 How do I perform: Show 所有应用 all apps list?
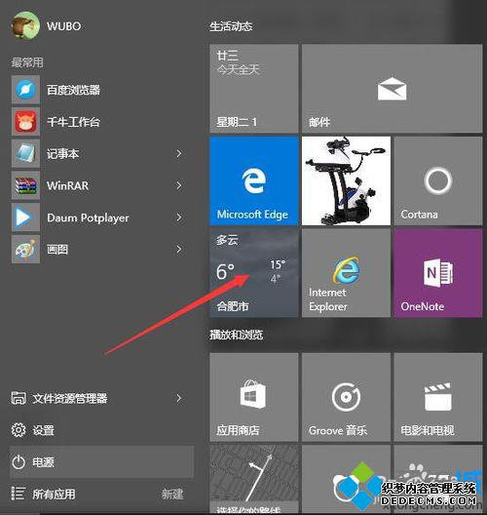(x=43, y=494)
